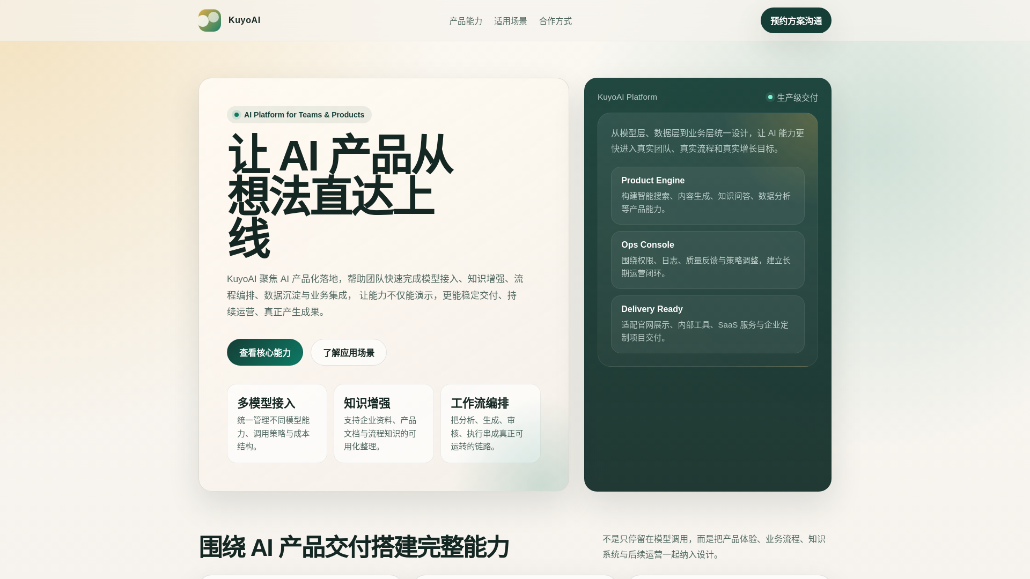This screenshot has height=579, width=1030.
Task: Open the Ops Console card
Action: (x=708, y=260)
